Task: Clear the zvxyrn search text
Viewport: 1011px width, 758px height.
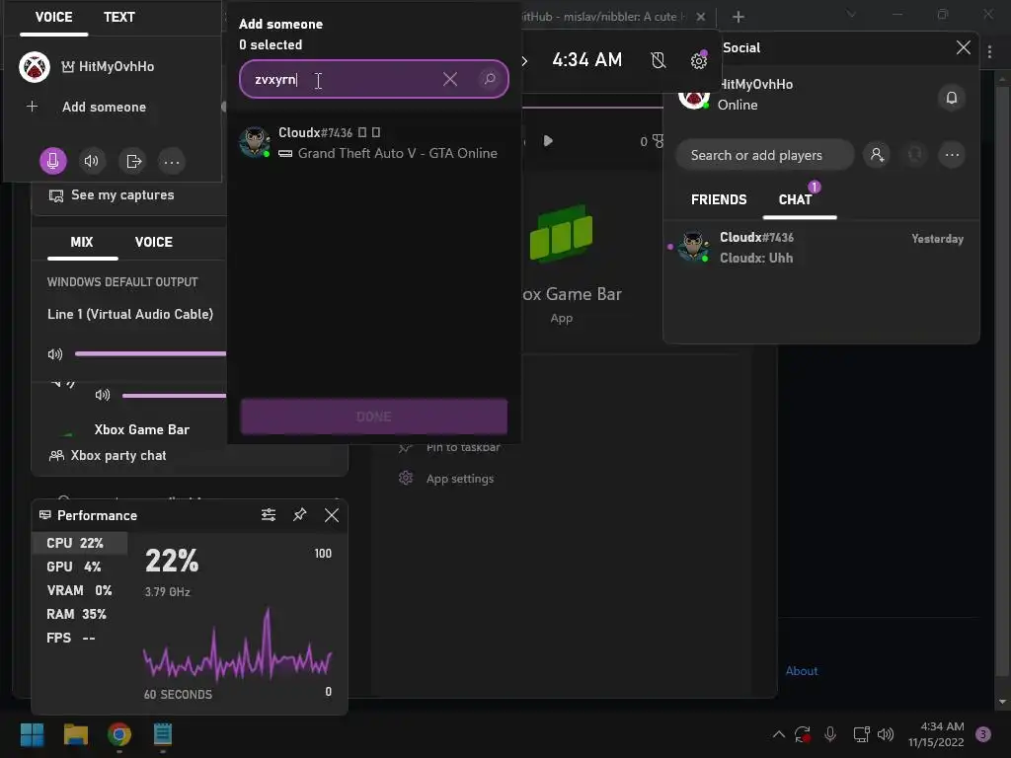Action: pyautogui.click(x=450, y=79)
